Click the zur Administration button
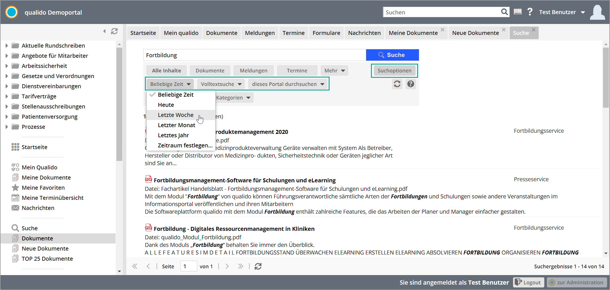 tap(576, 282)
